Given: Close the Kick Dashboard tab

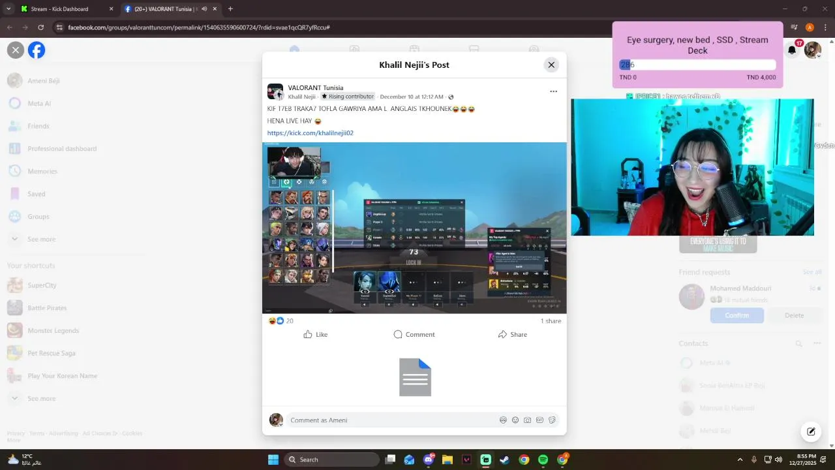Looking at the screenshot, I should tap(111, 9).
